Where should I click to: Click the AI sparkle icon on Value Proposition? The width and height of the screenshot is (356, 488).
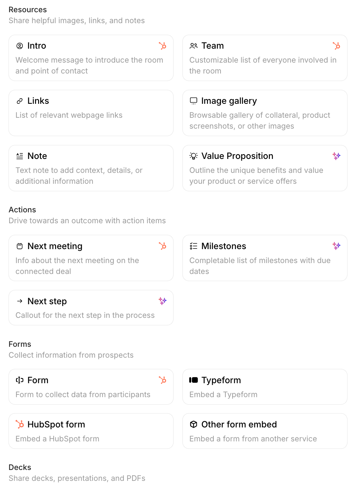[337, 156]
